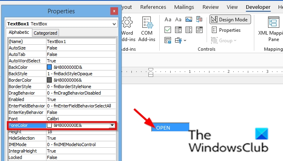The image size is (283, 161).
Task: Open Properties in the Controls group
Action: [226, 30]
